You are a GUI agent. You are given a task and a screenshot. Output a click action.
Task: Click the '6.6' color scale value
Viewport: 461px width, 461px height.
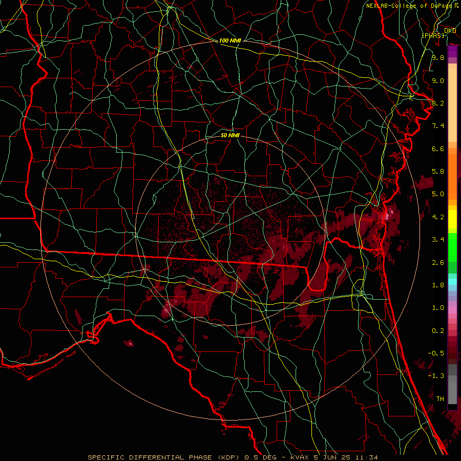tap(438, 149)
